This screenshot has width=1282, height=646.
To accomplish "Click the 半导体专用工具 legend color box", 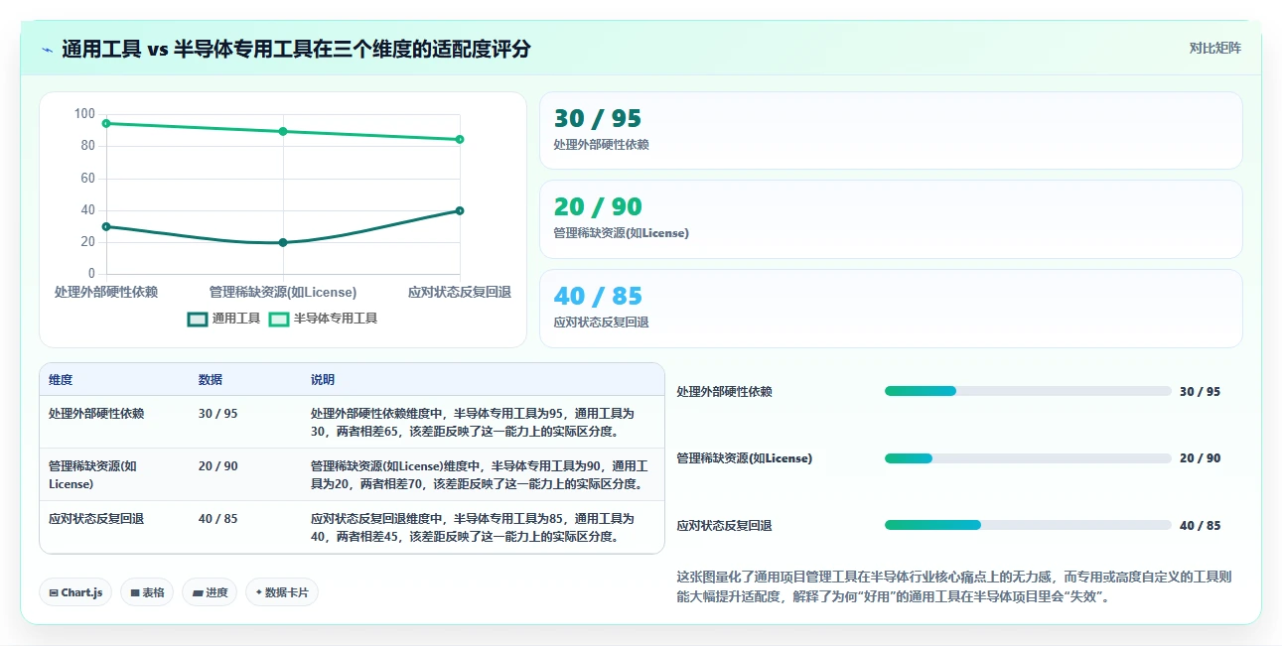I will pos(279,320).
